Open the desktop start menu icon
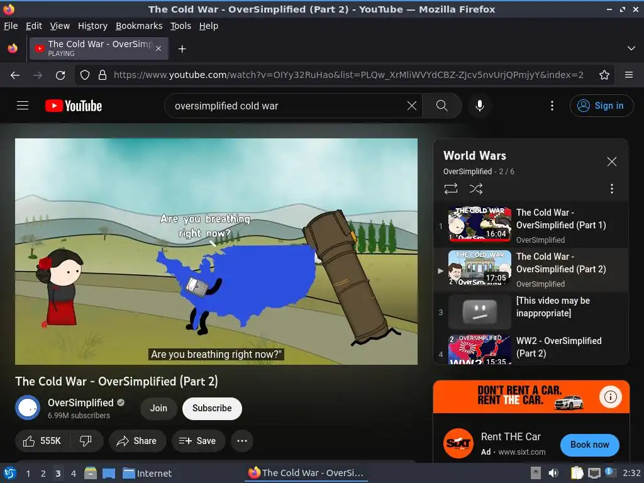Image resolution: width=644 pixels, height=483 pixels. 10,473
